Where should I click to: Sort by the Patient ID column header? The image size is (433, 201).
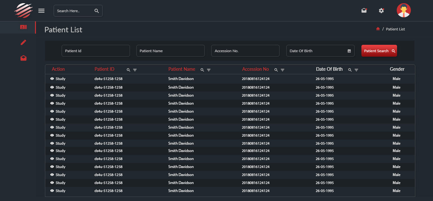104,69
